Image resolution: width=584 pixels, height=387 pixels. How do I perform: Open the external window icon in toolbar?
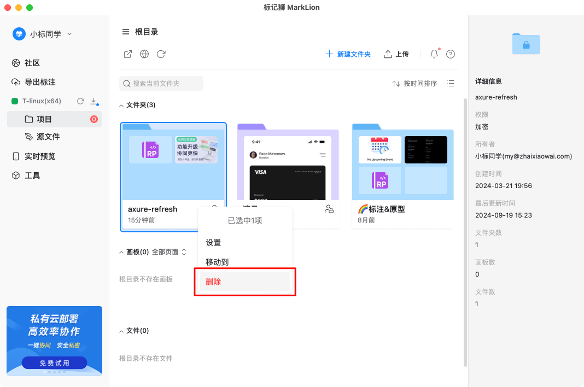[x=128, y=54]
